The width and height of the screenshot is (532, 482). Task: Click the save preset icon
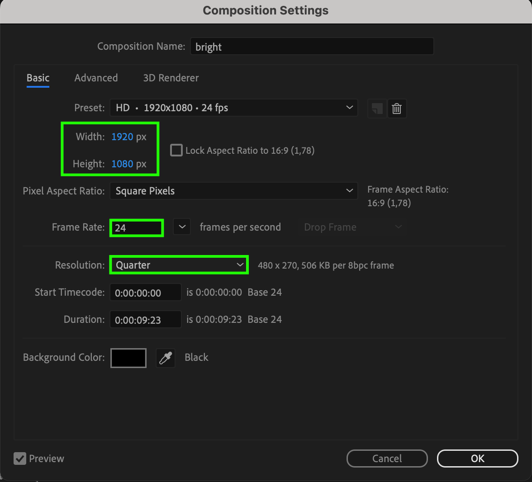tap(377, 109)
